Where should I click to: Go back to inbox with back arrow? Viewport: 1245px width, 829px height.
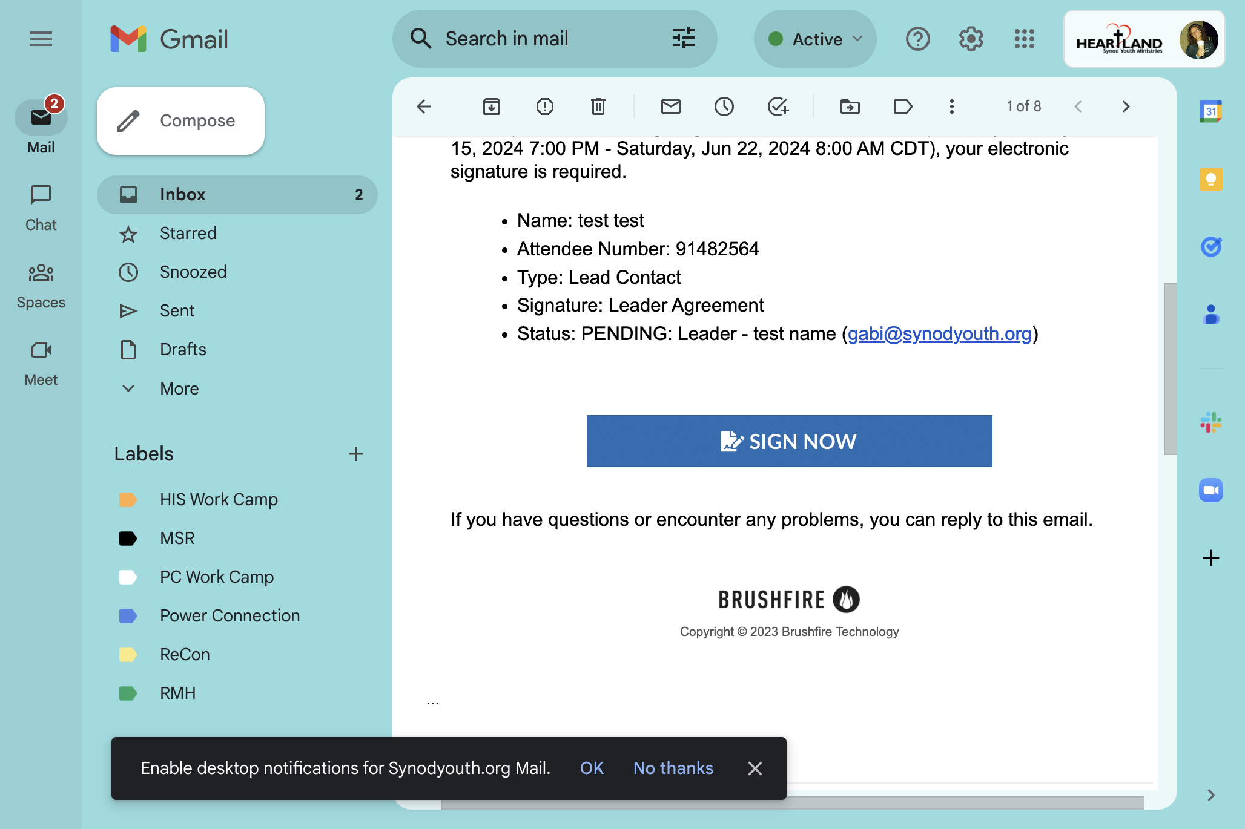click(424, 106)
